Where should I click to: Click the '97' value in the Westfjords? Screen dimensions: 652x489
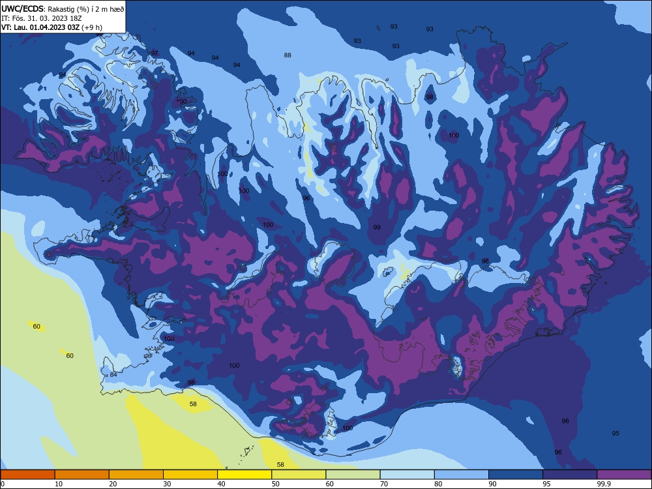(155, 53)
